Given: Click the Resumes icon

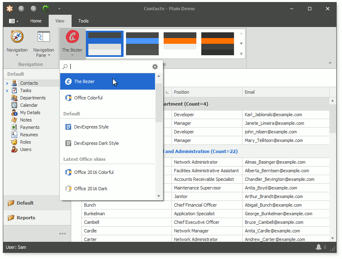Looking at the screenshot, I should point(14,135).
